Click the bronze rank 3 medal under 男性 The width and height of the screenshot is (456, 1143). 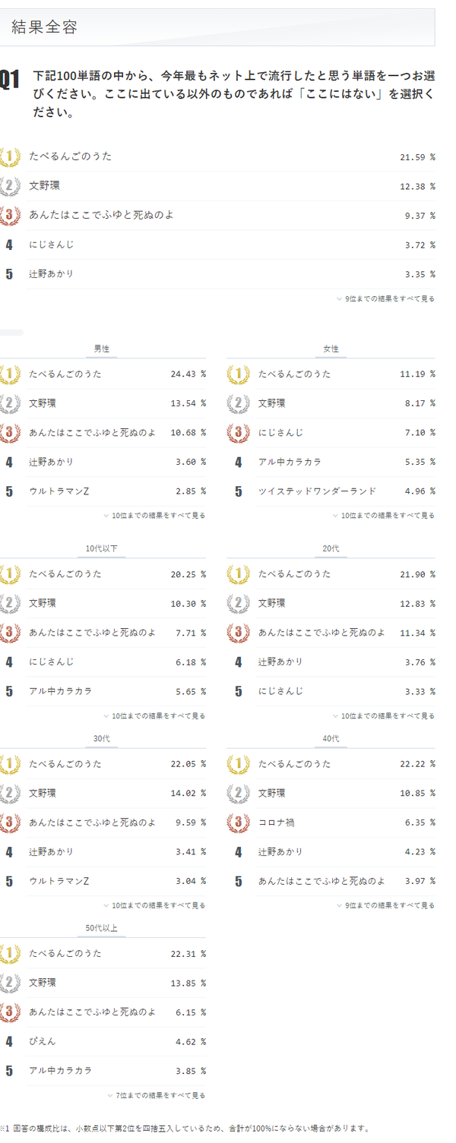coord(9,433)
